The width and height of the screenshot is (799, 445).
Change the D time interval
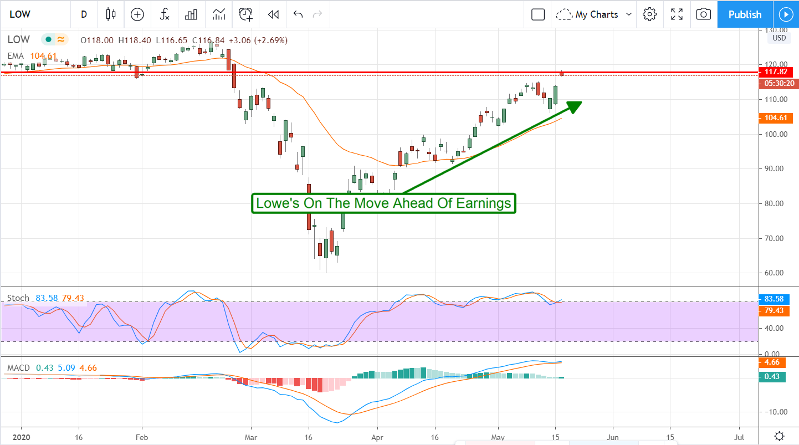point(84,14)
